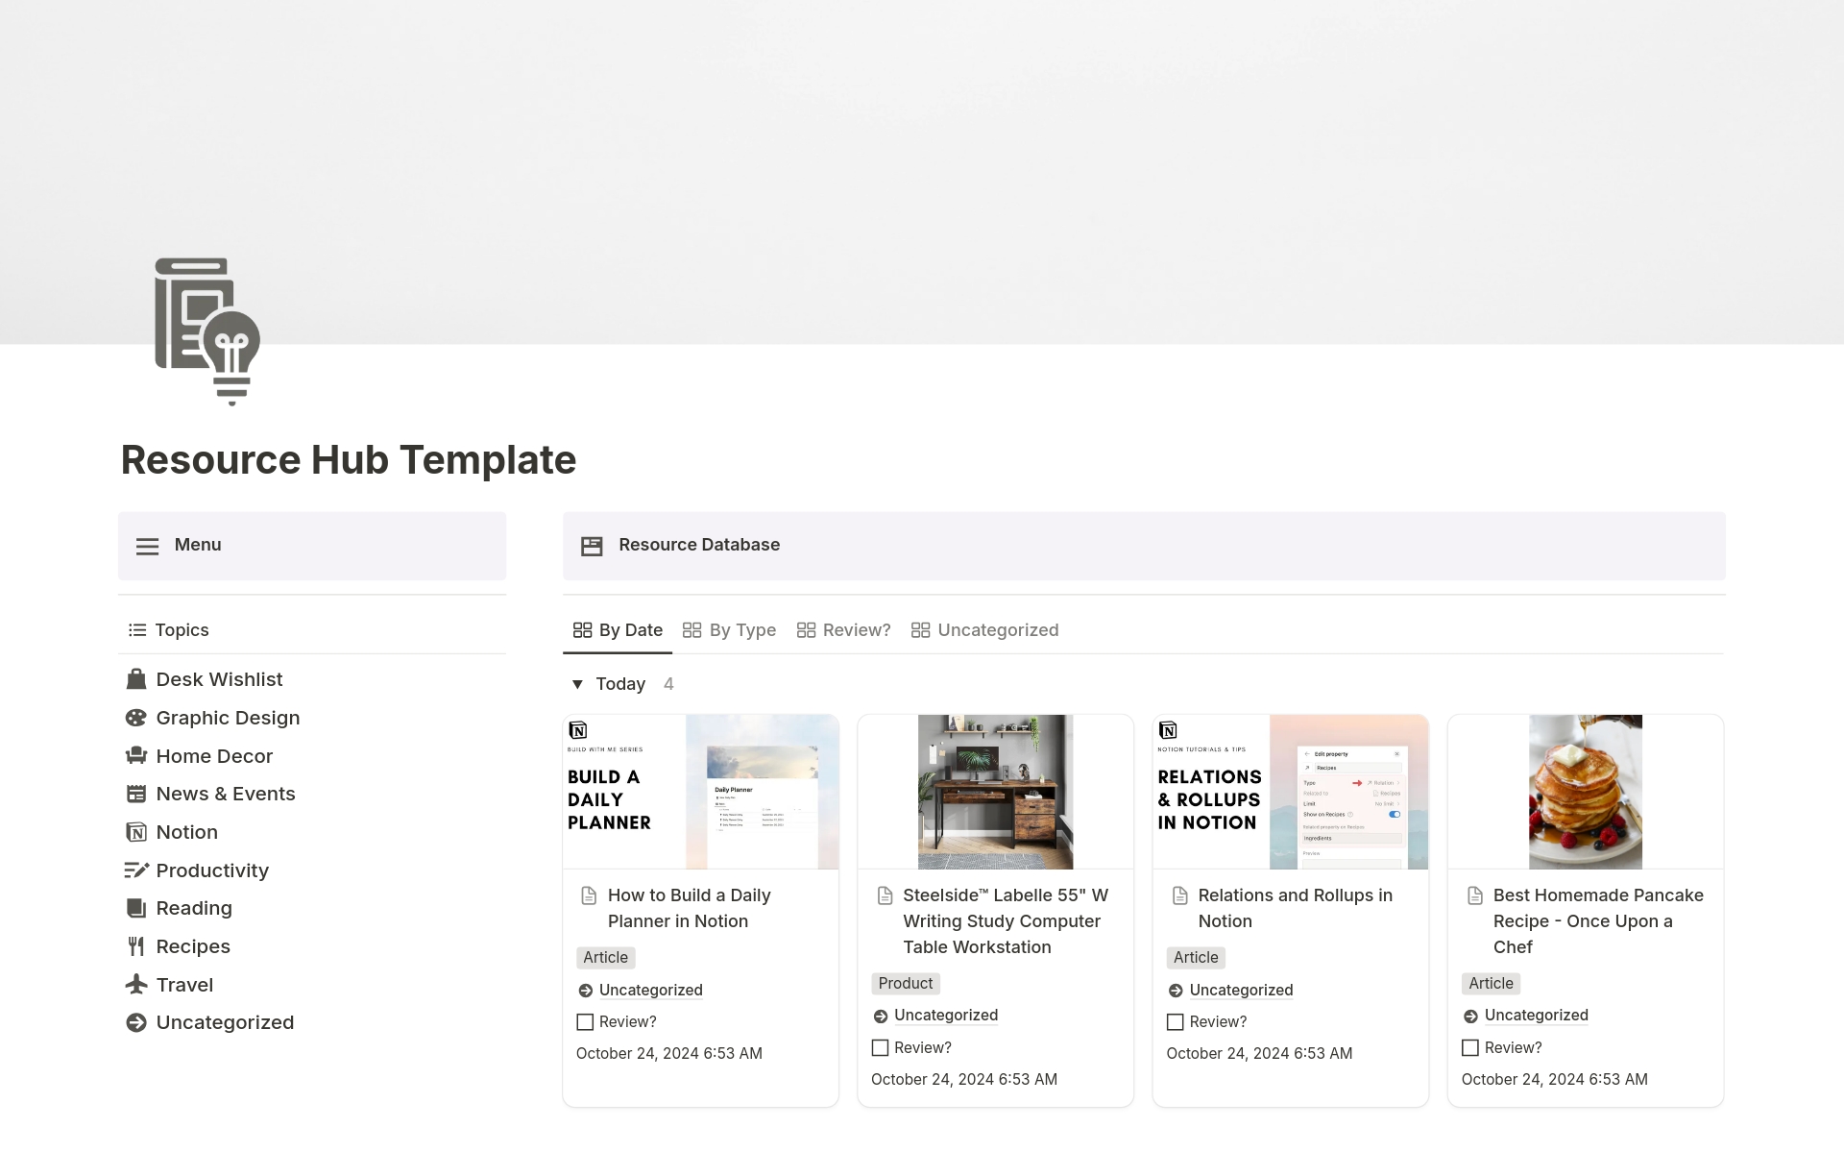Open the Review? view tab

855,629
